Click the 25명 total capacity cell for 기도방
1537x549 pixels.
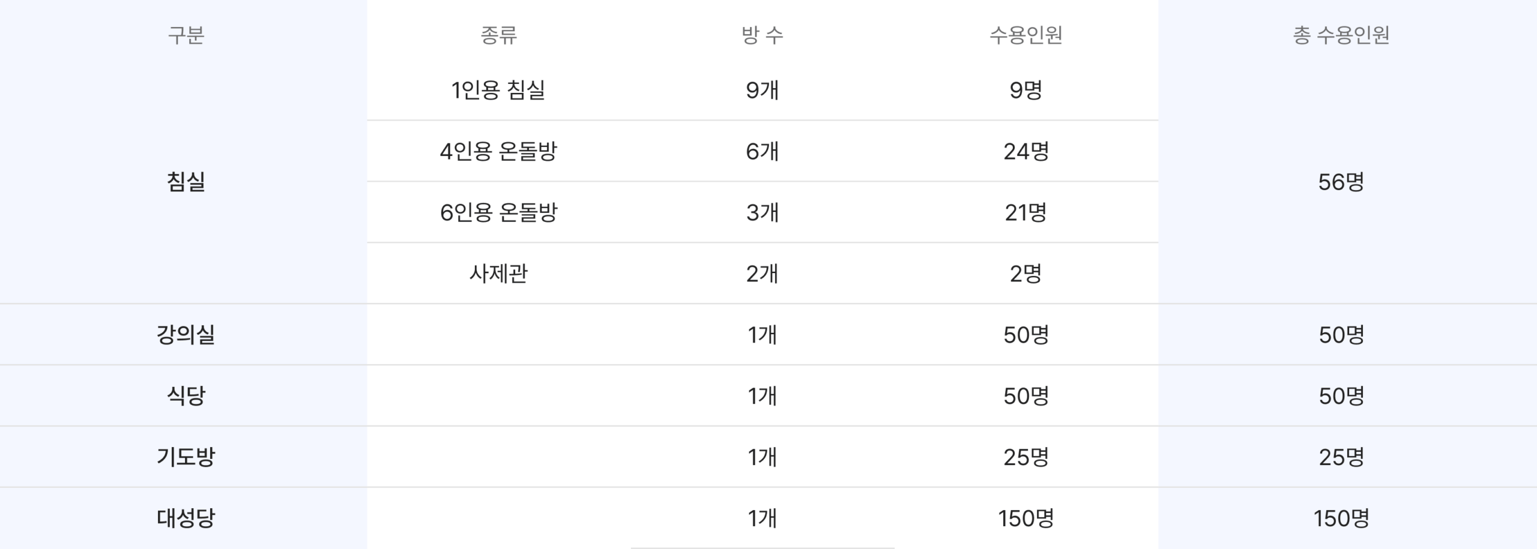point(1341,457)
